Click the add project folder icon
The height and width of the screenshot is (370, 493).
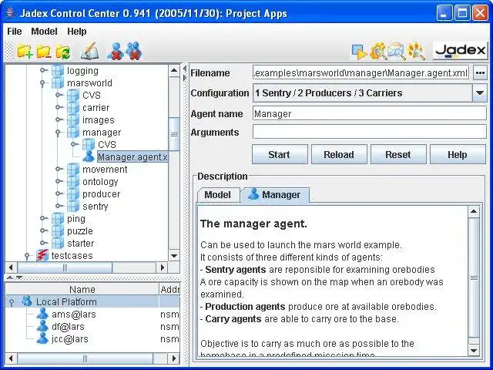tap(25, 52)
